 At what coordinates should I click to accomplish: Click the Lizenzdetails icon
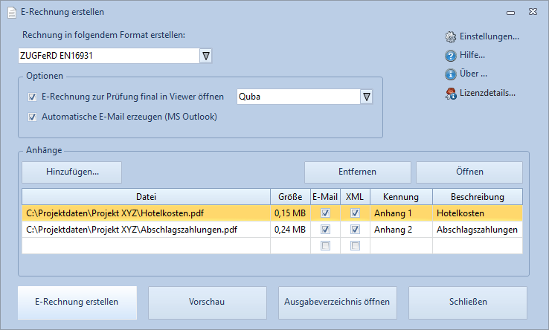tap(451, 94)
